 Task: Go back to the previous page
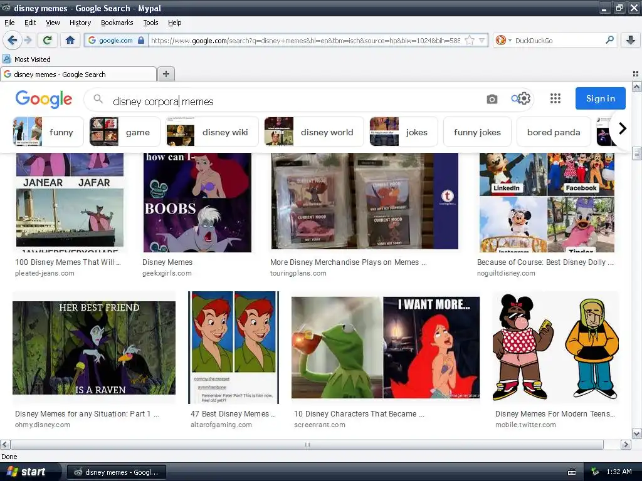[x=12, y=40]
